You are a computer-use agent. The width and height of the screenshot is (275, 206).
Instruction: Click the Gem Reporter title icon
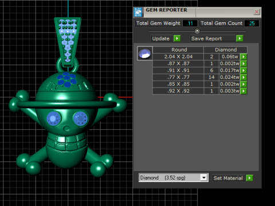point(138,12)
